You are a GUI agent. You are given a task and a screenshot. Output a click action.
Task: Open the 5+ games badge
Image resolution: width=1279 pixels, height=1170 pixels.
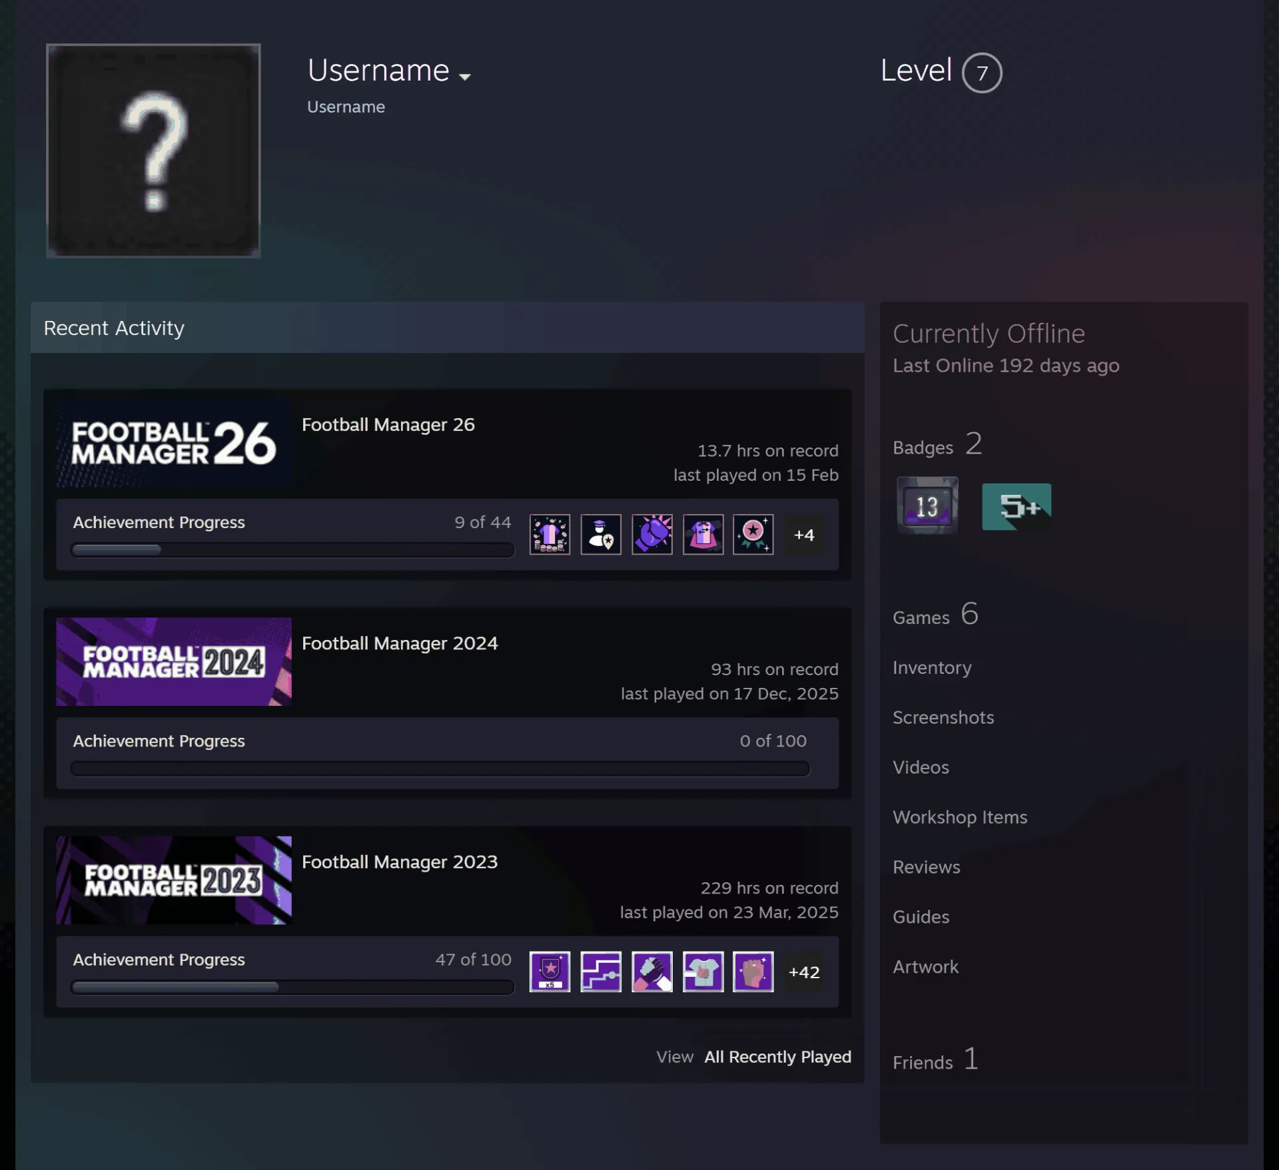[x=1017, y=507]
